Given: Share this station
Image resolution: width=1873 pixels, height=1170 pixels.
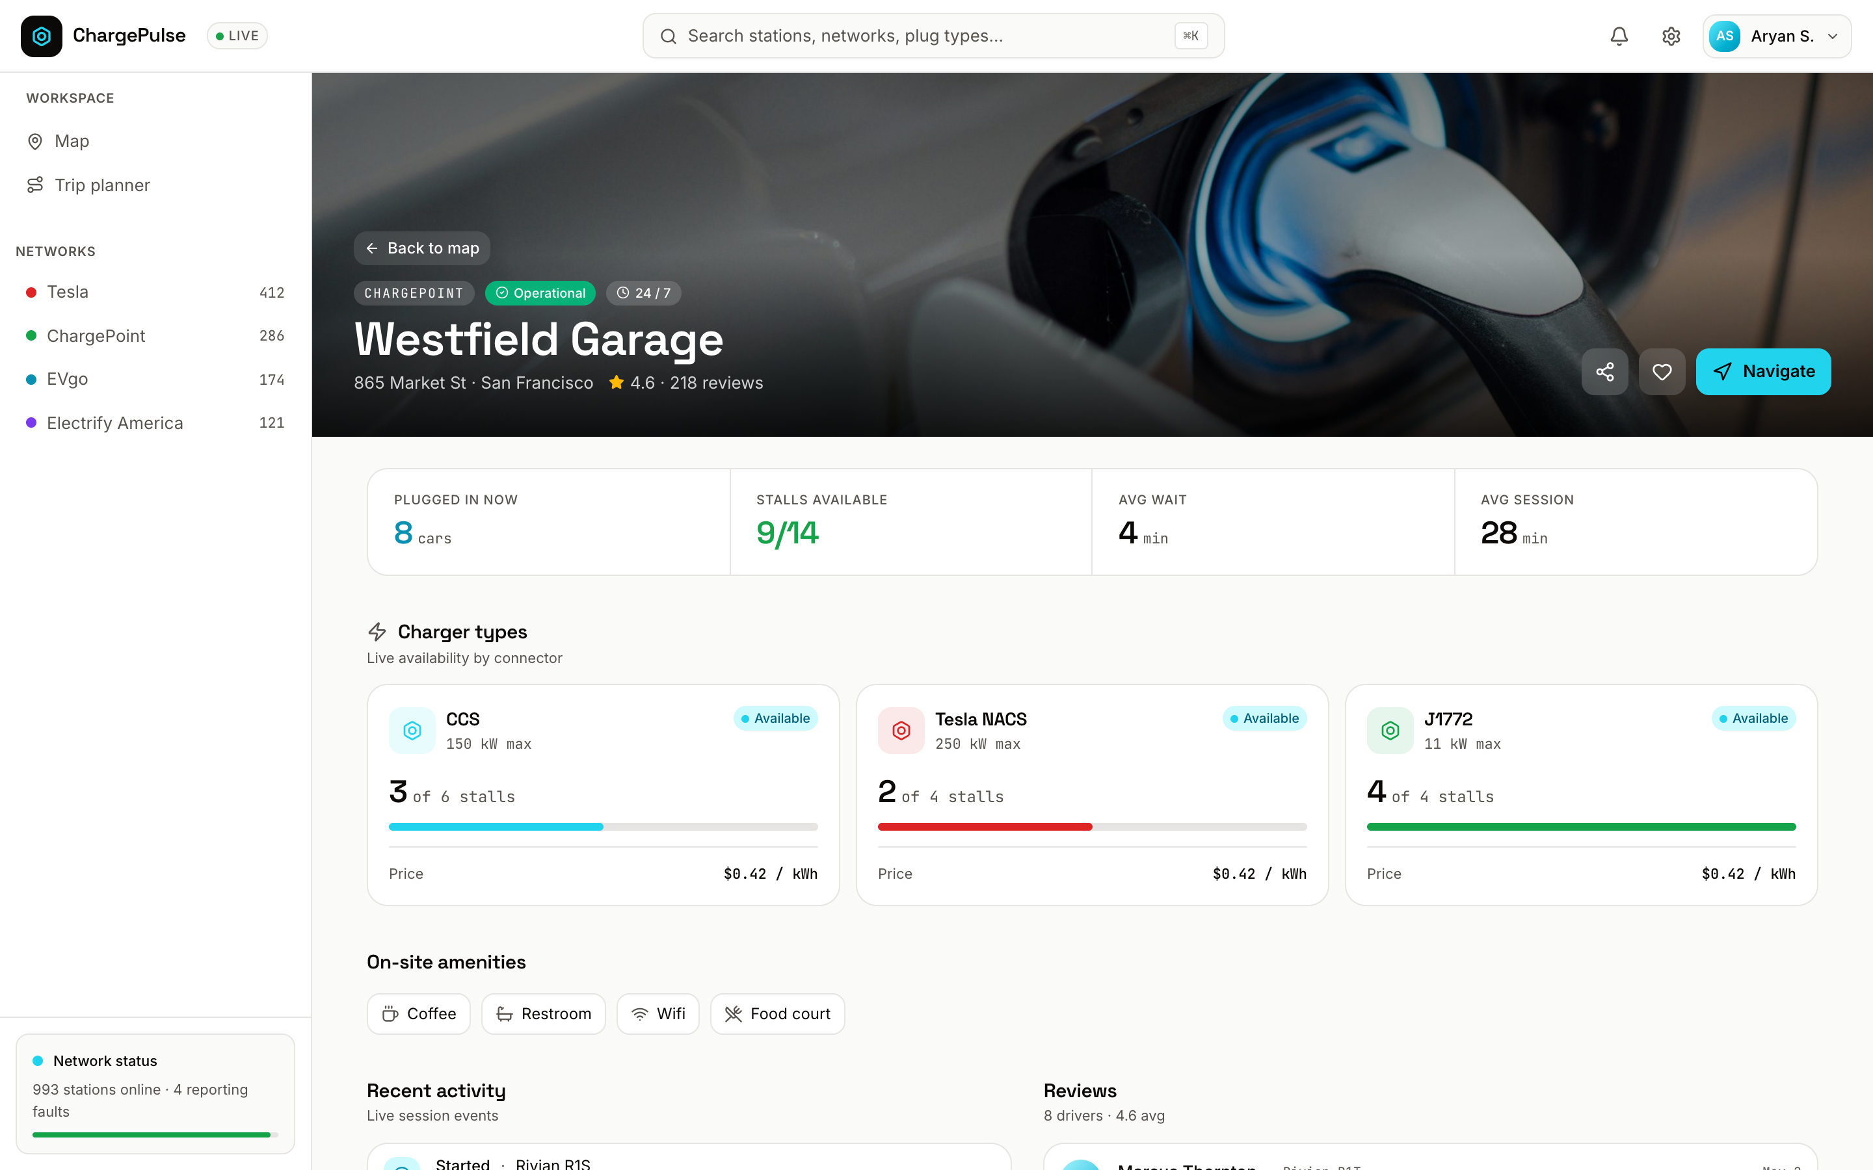Looking at the screenshot, I should pyautogui.click(x=1604, y=371).
